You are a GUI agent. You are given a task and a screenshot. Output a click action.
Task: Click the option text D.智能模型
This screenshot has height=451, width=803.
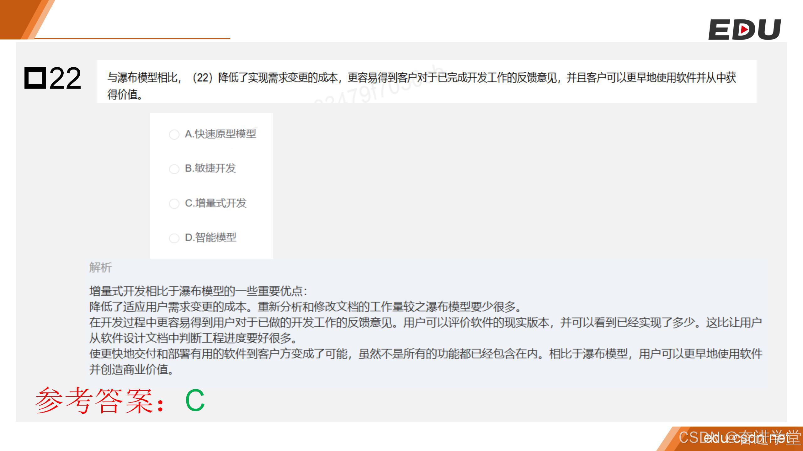pos(210,237)
